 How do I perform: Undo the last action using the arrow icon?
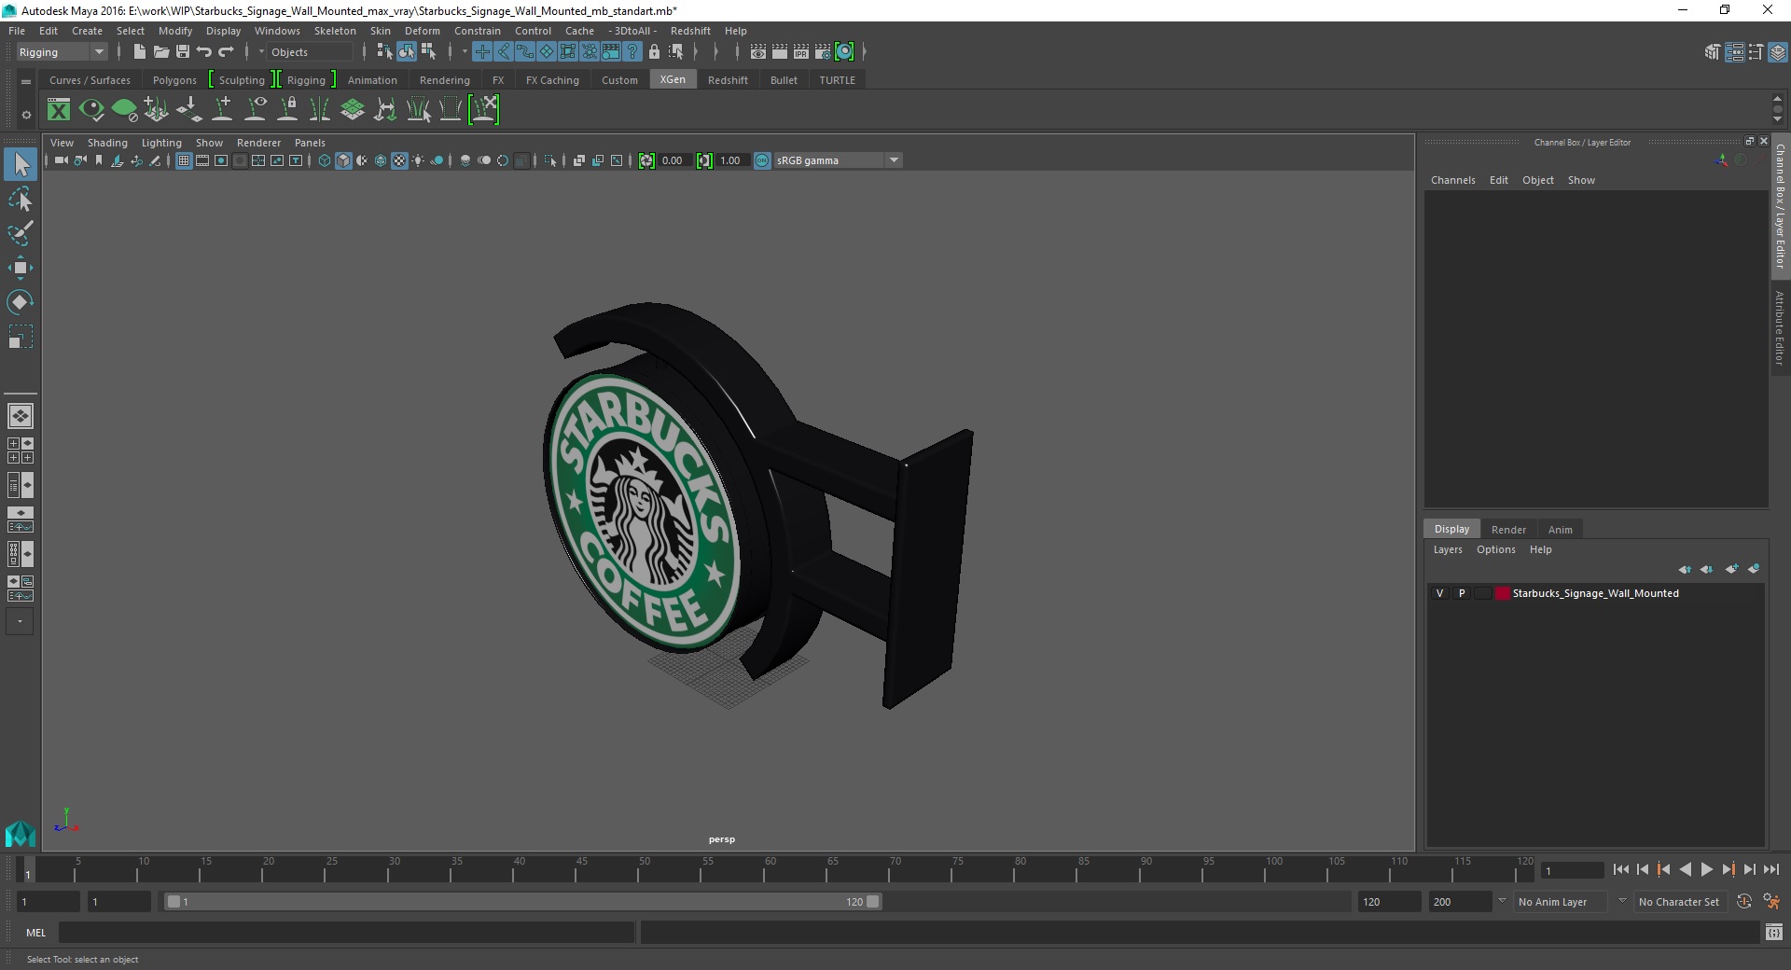click(204, 52)
